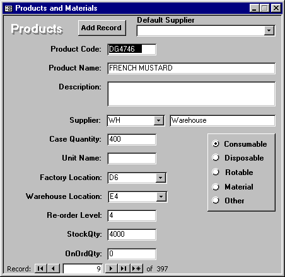Expand the Warehouse Location dropdown
Image resolution: width=285 pixels, height=277 pixels.
(x=161, y=197)
